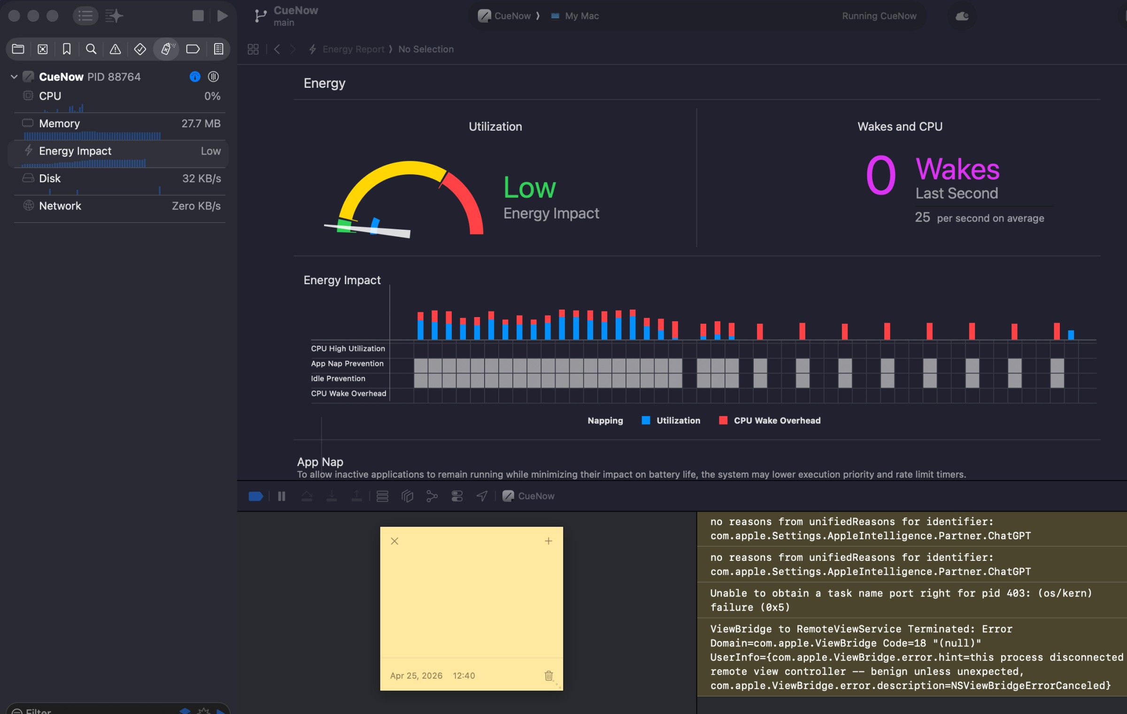Viewport: 1127px width, 714px height.
Task: Open Environment Overrides
Action: (457, 496)
